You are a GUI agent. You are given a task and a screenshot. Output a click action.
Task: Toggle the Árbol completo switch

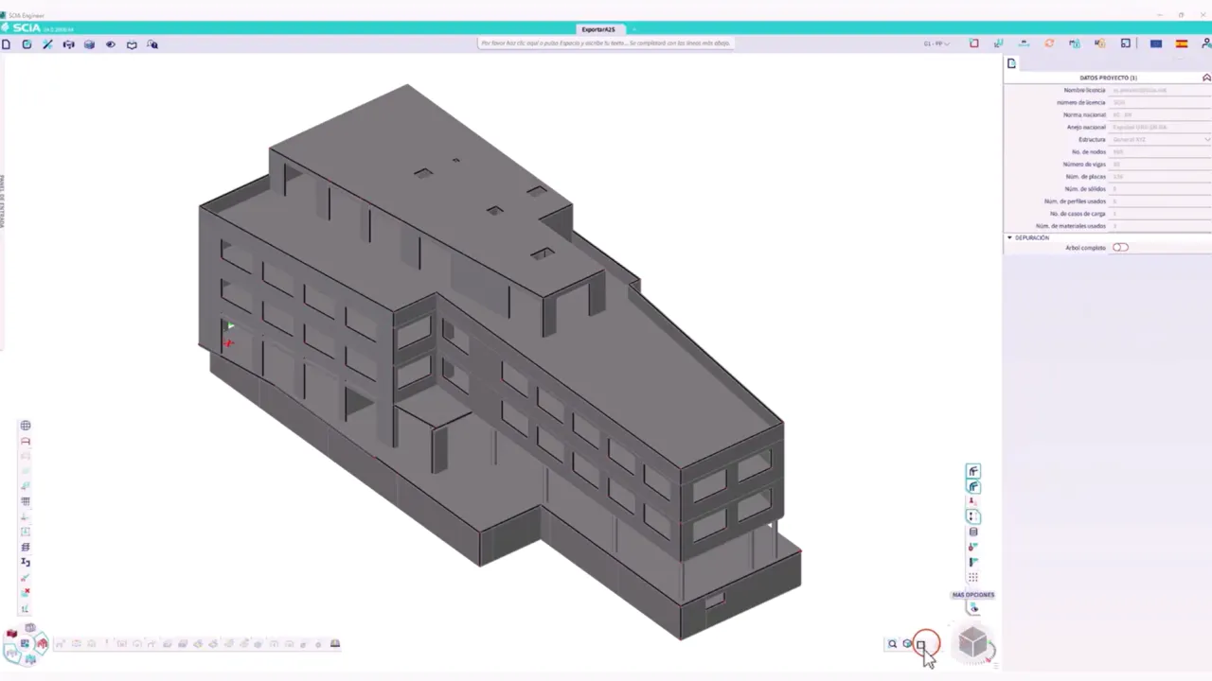[1121, 247]
